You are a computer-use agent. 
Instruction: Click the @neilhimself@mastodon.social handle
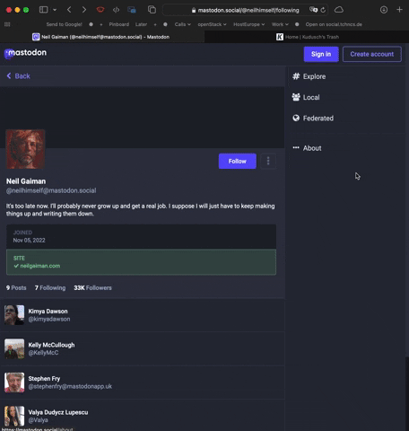tap(51, 190)
